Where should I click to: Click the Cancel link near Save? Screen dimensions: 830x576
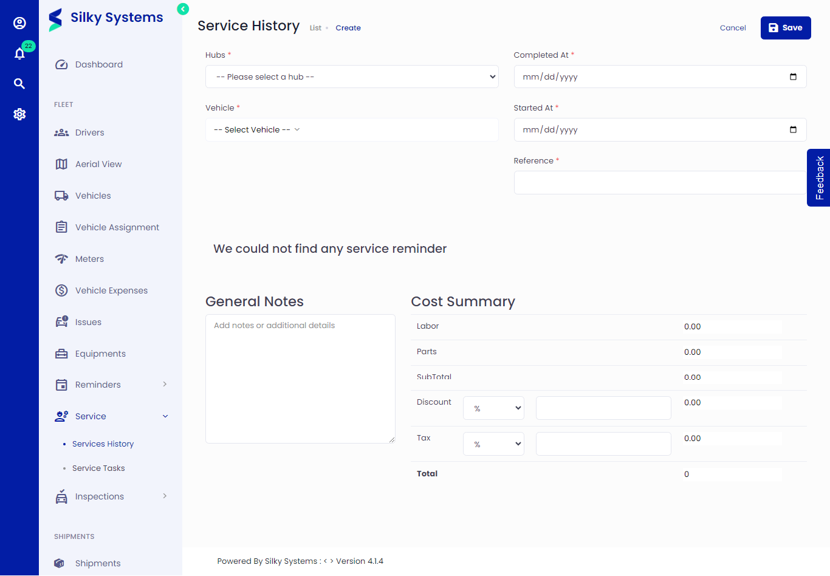coord(733,28)
